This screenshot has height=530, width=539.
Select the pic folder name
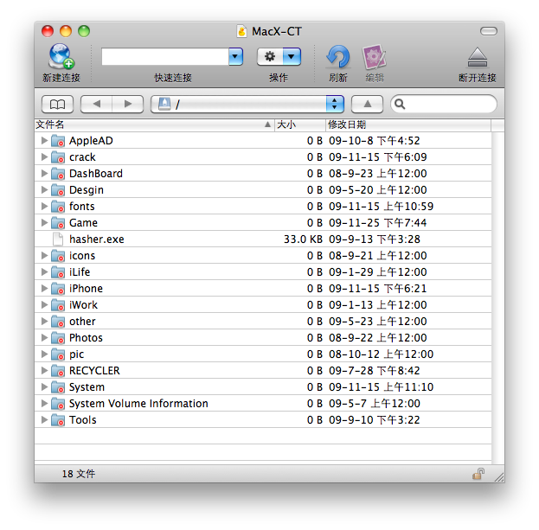pos(76,354)
